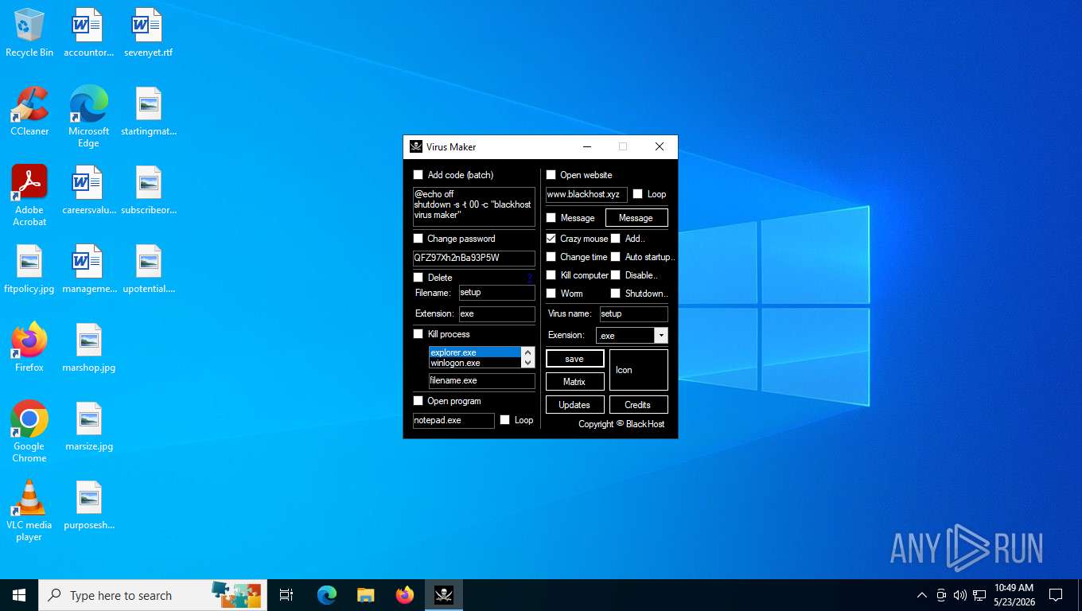Click the process list scroll up arrow
This screenshot has height=611, width=1082.
[527, 352]
